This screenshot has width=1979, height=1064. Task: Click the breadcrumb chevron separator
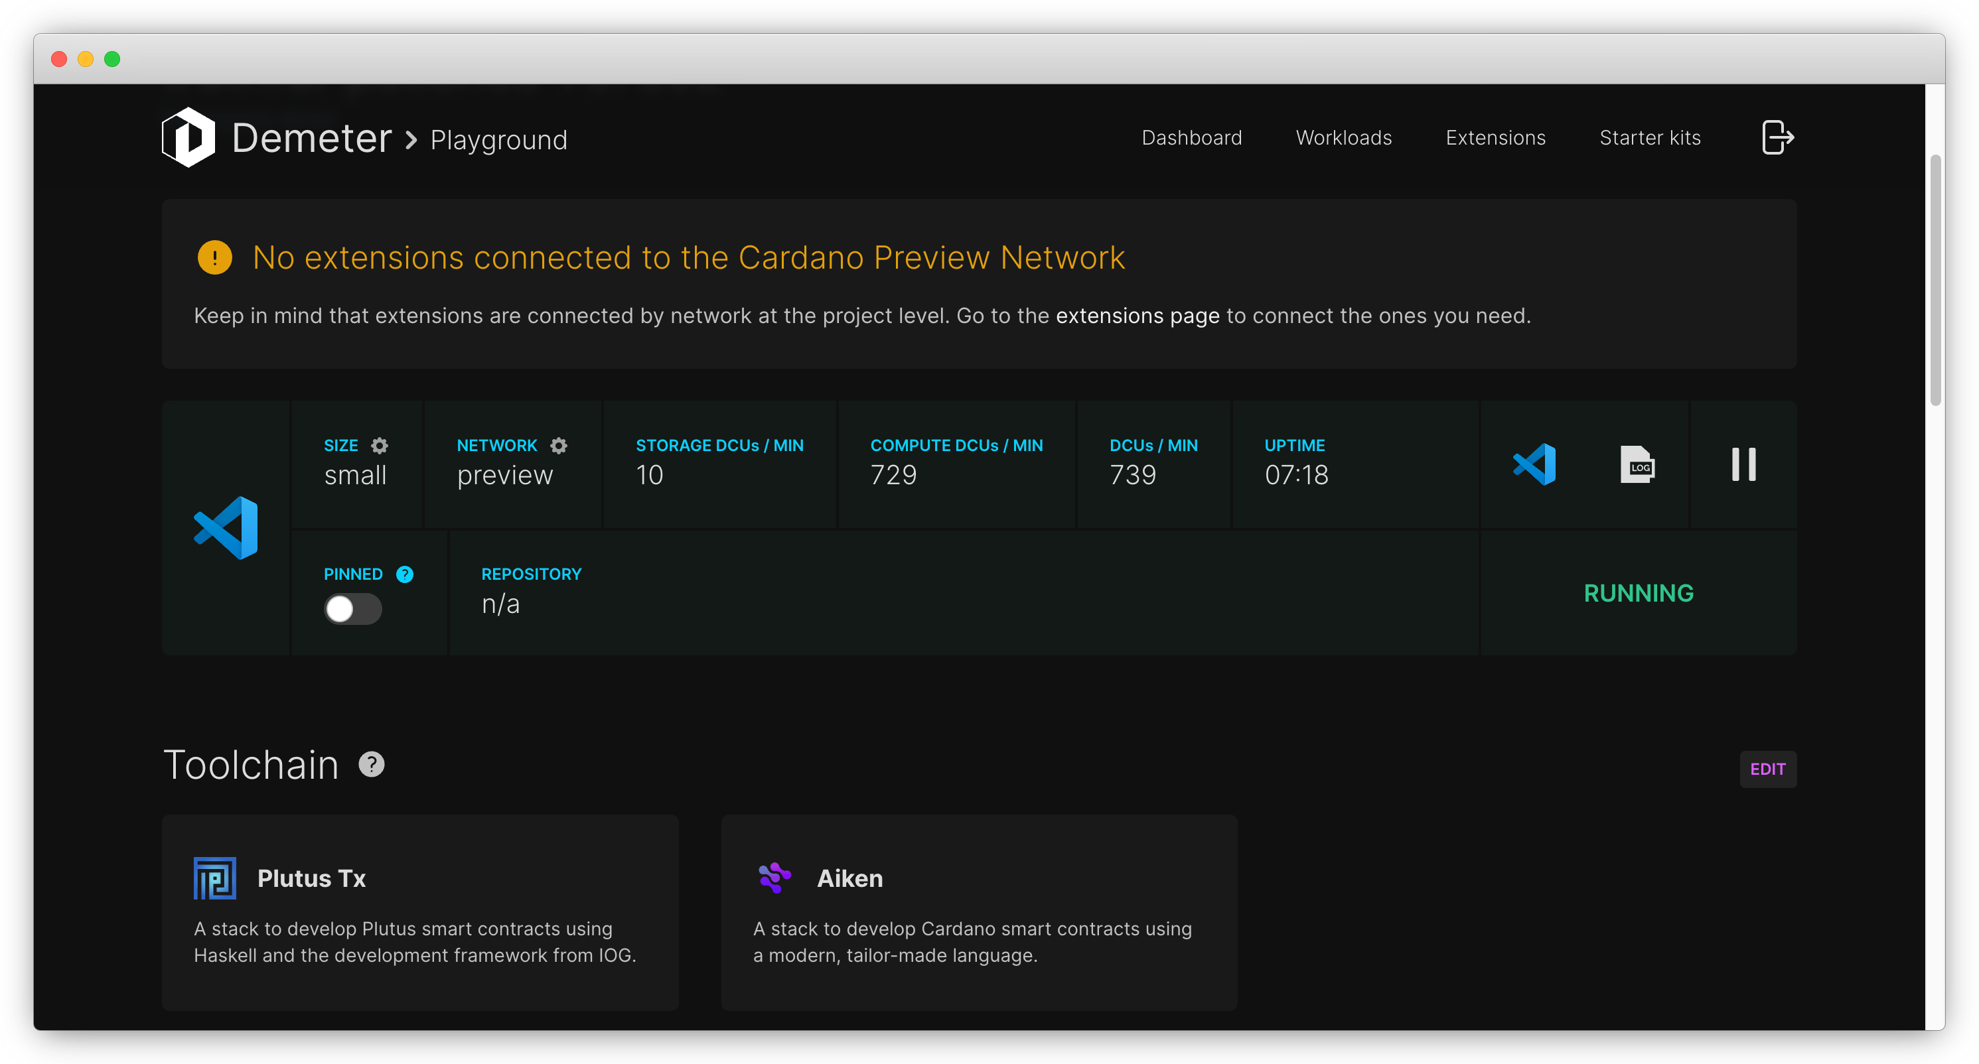coord(411,141)
